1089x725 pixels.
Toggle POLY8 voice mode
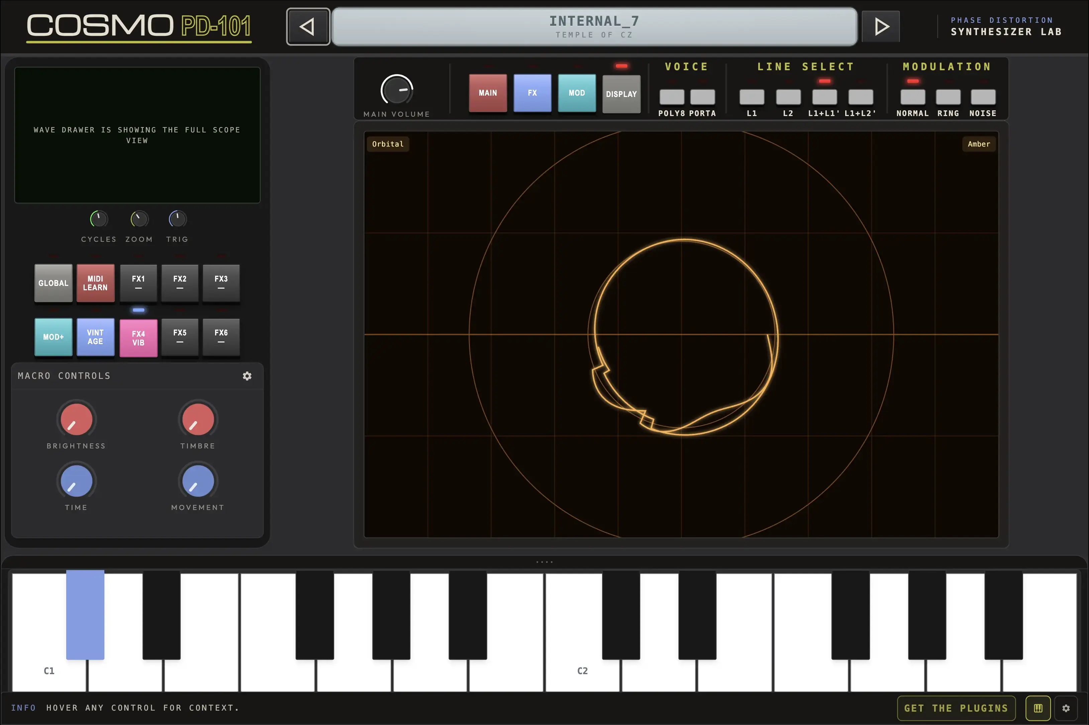(x=672, y=97)
